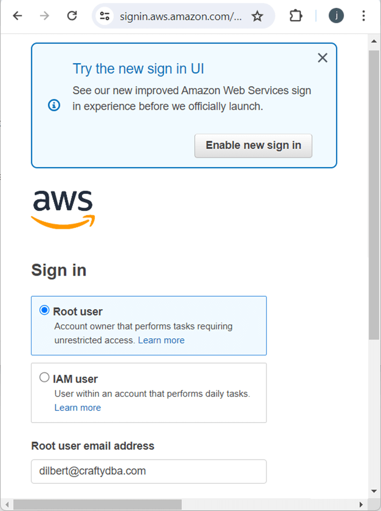
Task: Navigate back with the back arrow
Action: coord(17,15)
